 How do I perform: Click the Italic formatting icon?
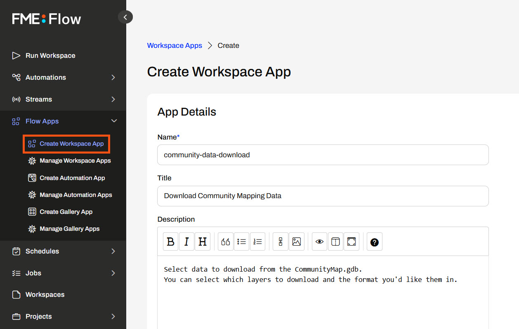coord(186,242)
